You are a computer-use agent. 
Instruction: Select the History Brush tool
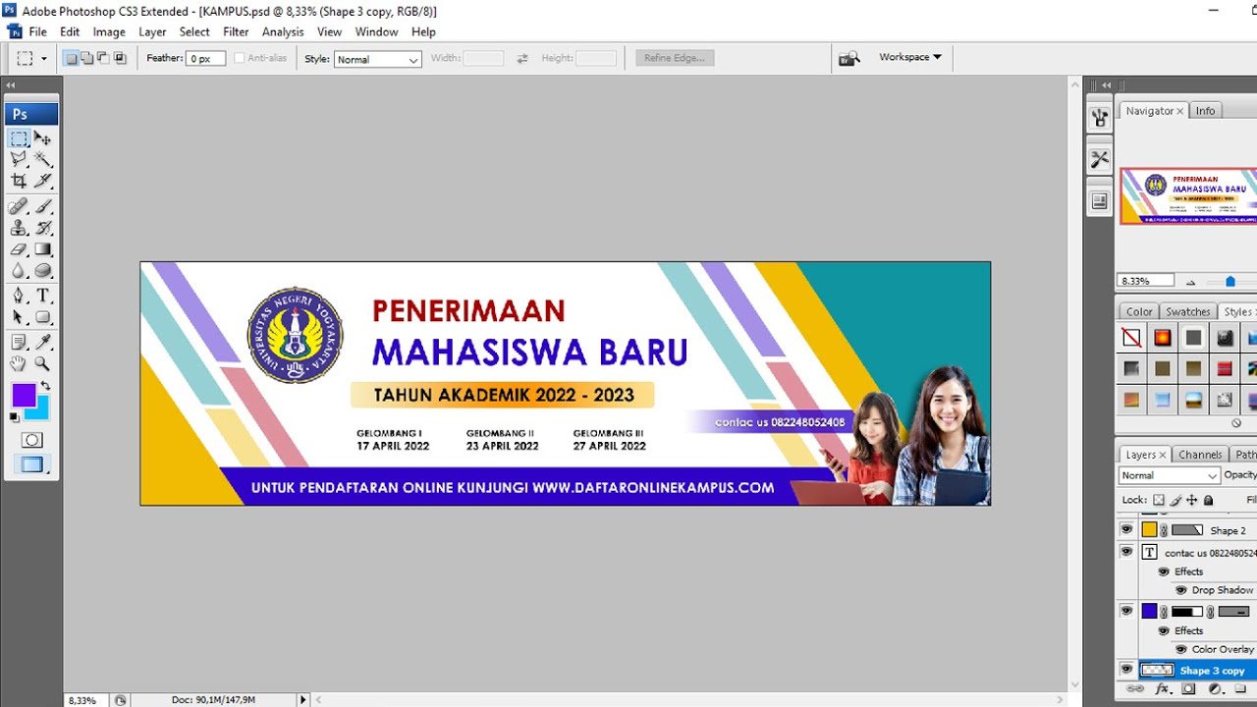pyautogui.click(x=43, y=228)
